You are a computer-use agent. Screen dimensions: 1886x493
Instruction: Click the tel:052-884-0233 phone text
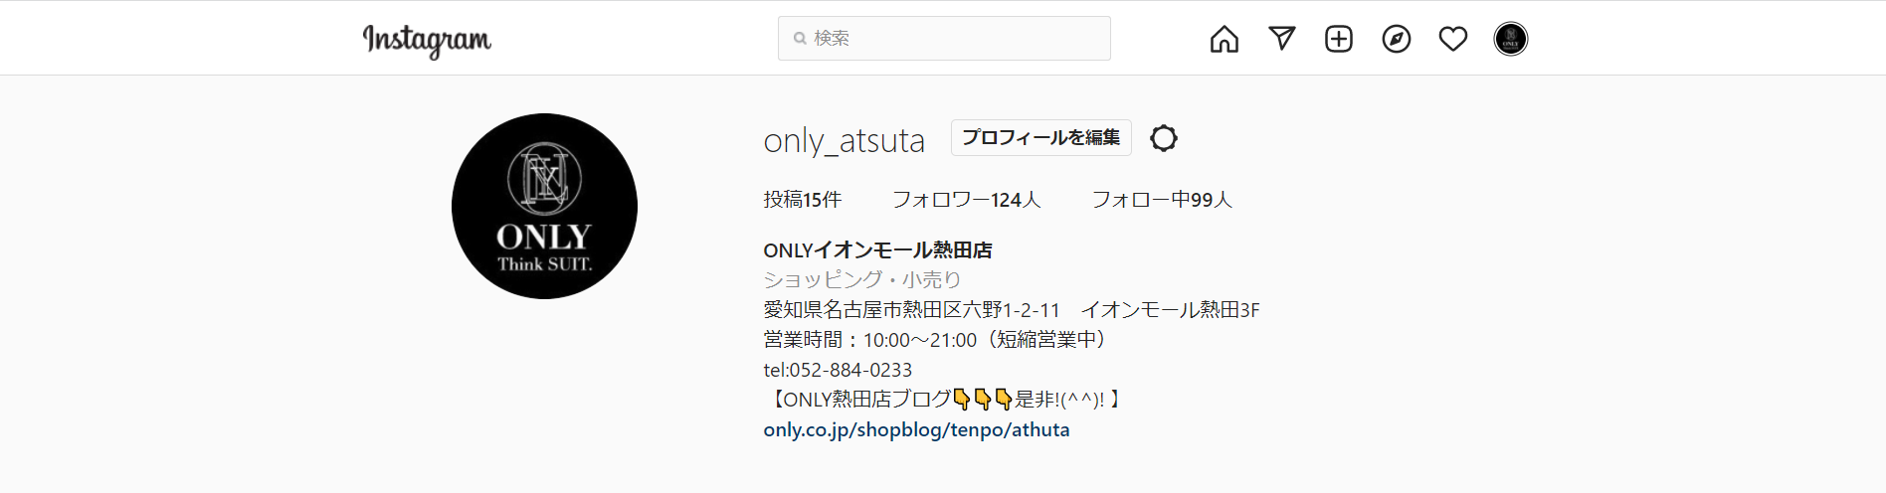[x=838, y=370]
